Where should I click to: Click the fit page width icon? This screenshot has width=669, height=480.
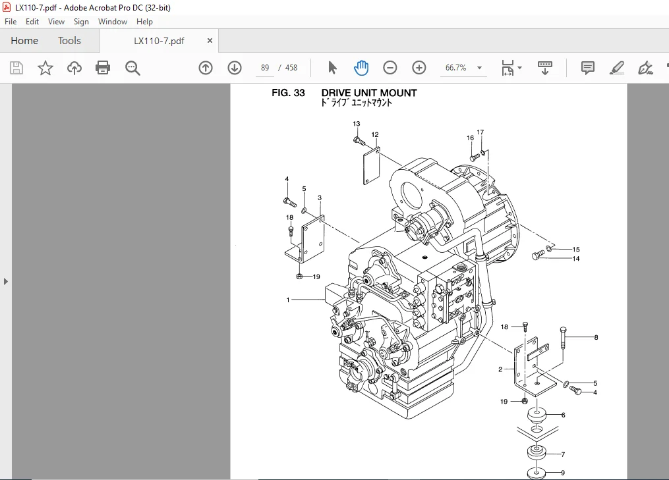pos(508,68)
